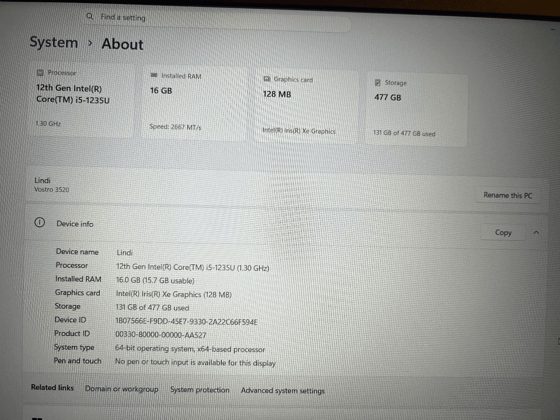Click the 'Vostro 3520' model name
This screenshot has height=420, width=560.
click(x=52, y=190)
